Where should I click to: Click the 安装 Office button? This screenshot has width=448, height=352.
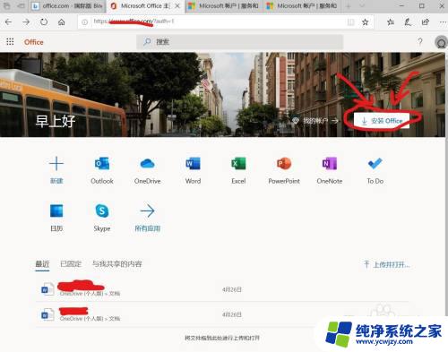382,121
